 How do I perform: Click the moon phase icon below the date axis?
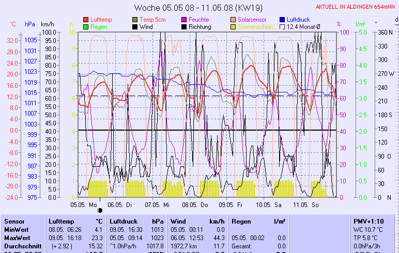click(x=100, y=210)
